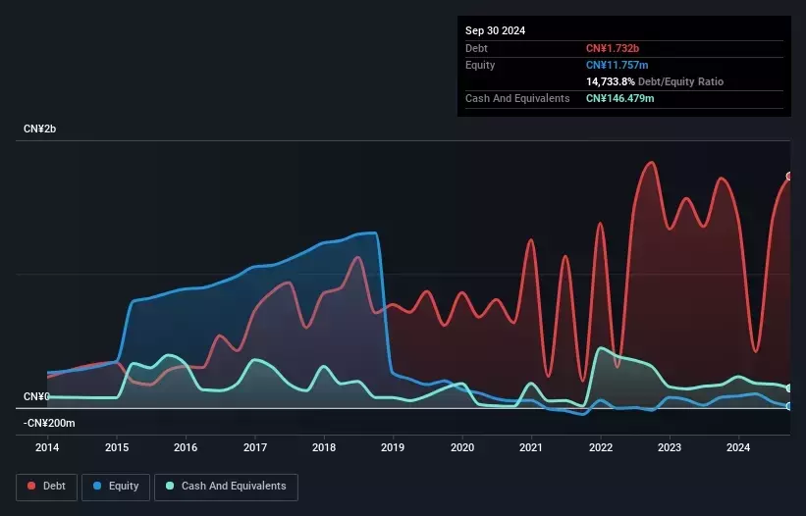Screen dimensions: 806x516
Task: Click the Sep 30 2024 tooltip date heading
Action: pos(495,30)
